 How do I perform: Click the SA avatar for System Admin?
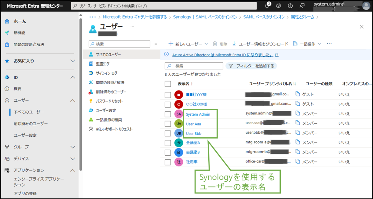[x=179, y=114]
